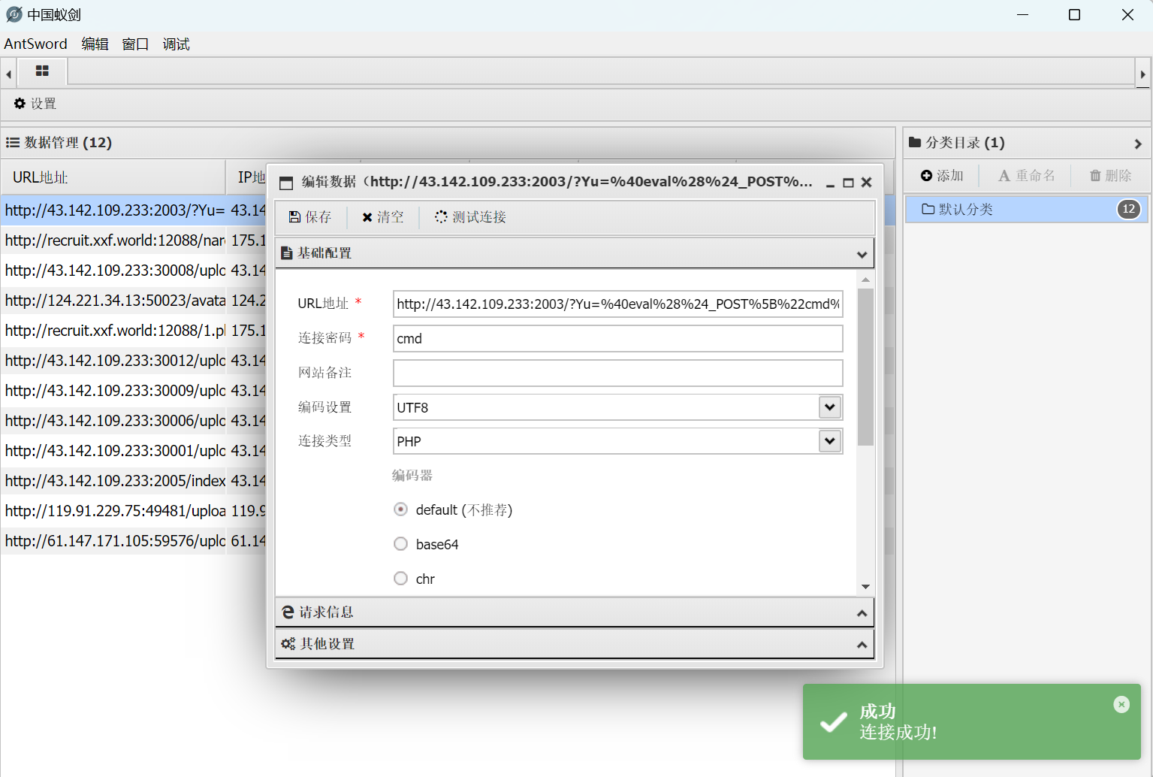This screenshot has height=777, width=1153.
Task: Open the 设置 gear settings
Action: (35, 104)
